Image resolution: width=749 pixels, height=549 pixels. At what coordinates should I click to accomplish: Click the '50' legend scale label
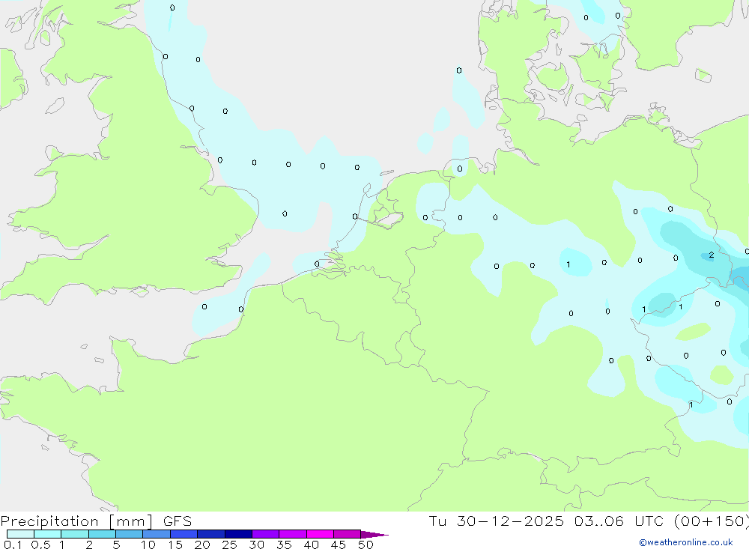[x=366, y=545]
